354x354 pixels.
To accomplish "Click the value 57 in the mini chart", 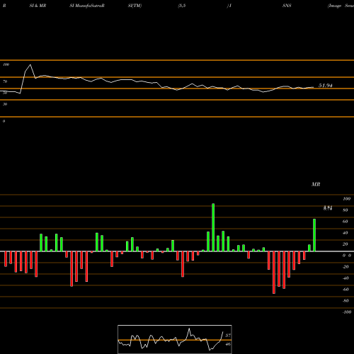I will pos(228,336).
